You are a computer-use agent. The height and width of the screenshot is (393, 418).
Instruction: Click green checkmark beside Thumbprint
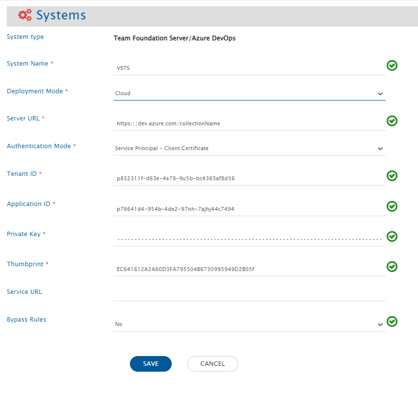point(392,267)
